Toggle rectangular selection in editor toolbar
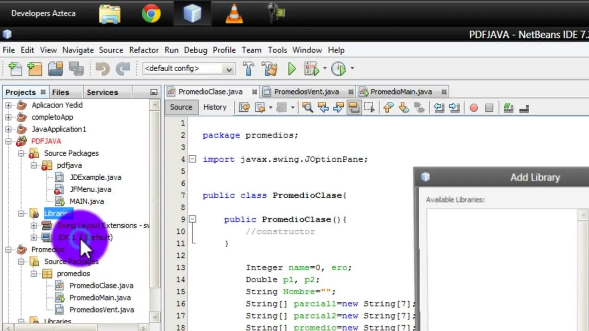The width and height of the screenshot is (589, 331). [369, 108]
